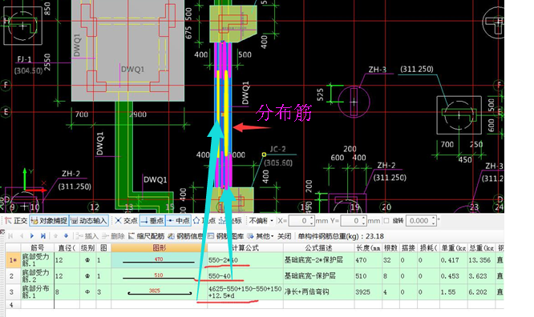534x317 pixels.
Task: Go to previous rebar record
Action: (22, 235)
